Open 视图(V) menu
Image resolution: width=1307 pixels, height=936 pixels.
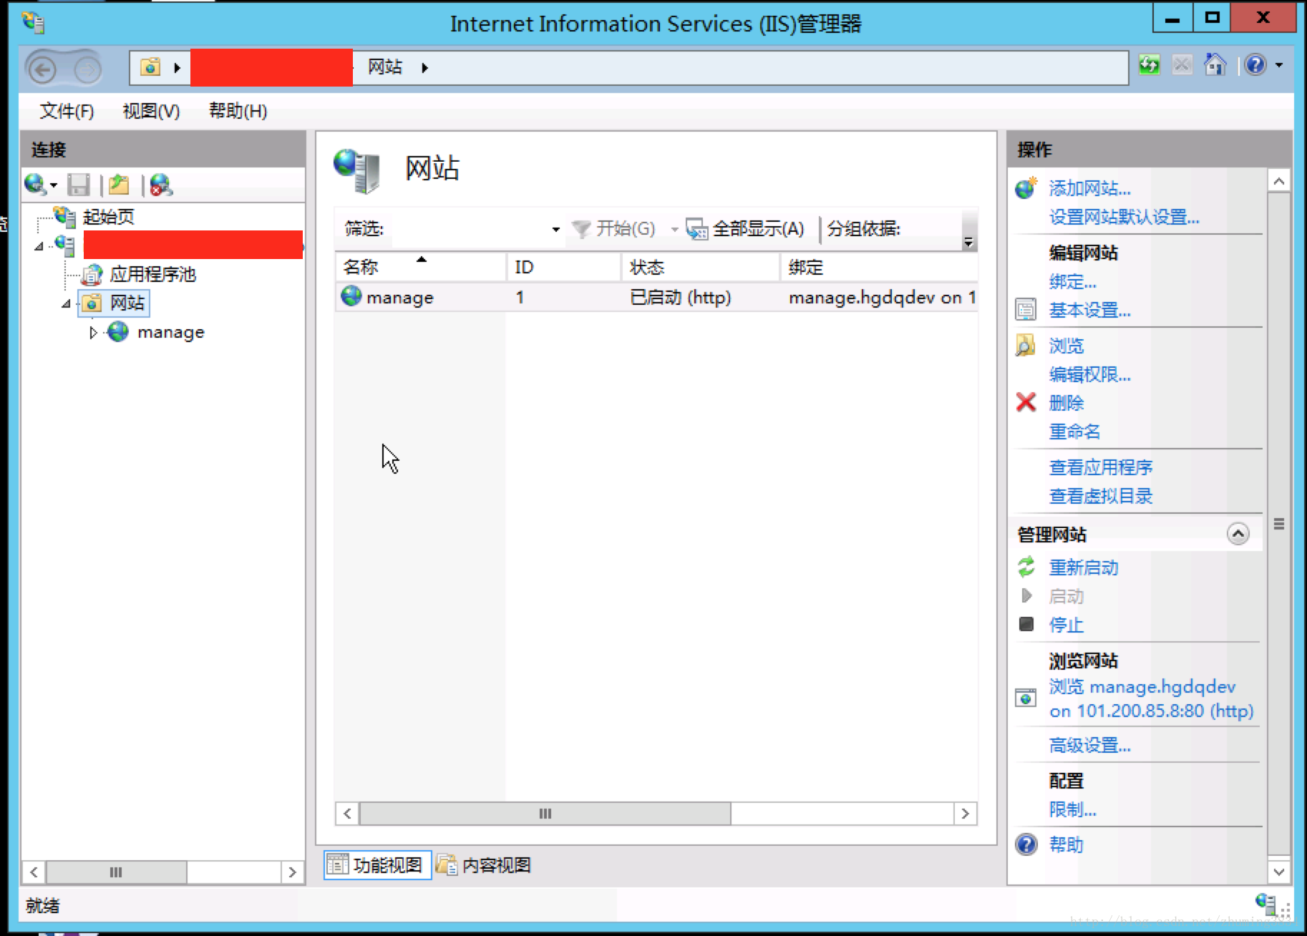pos(151,111)
